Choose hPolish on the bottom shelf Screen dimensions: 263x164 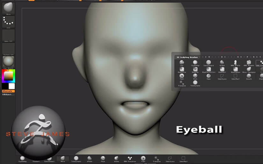pos(90,159)
